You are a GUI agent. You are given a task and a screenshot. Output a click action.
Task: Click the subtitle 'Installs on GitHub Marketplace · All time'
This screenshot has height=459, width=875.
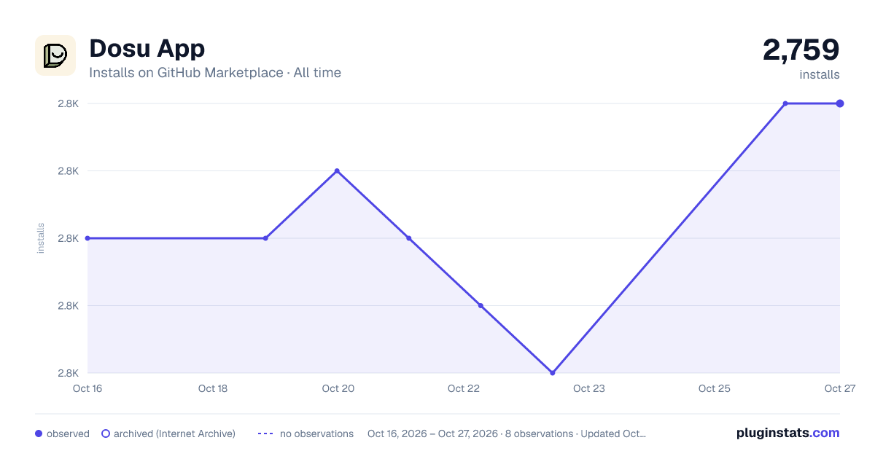pos(215,73)
